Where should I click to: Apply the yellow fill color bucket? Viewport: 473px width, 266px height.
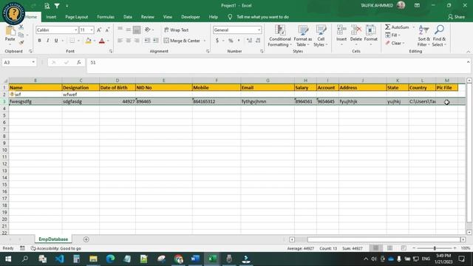88,41
